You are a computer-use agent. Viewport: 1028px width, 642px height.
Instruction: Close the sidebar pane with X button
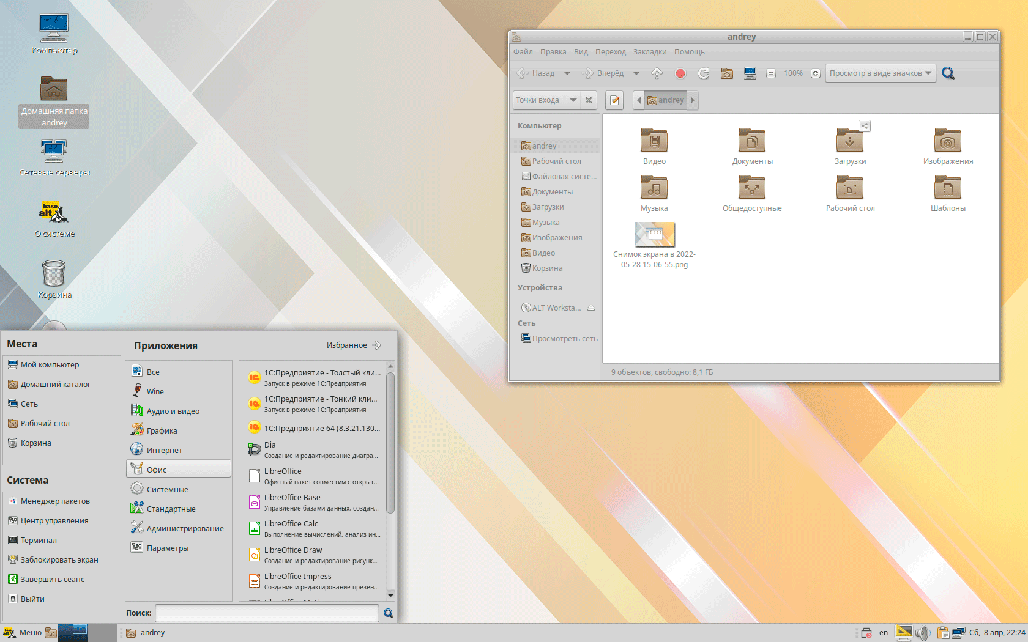(589, 100)
